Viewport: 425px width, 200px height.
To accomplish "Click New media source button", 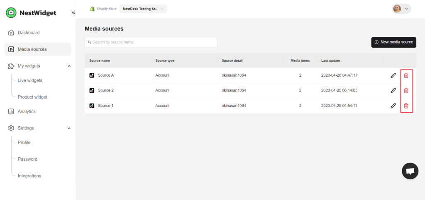I will [393, 42].
